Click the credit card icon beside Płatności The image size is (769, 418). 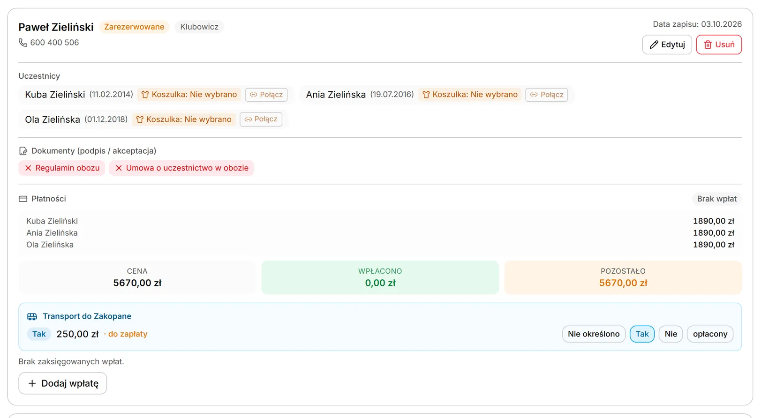(x=23, y=199)
